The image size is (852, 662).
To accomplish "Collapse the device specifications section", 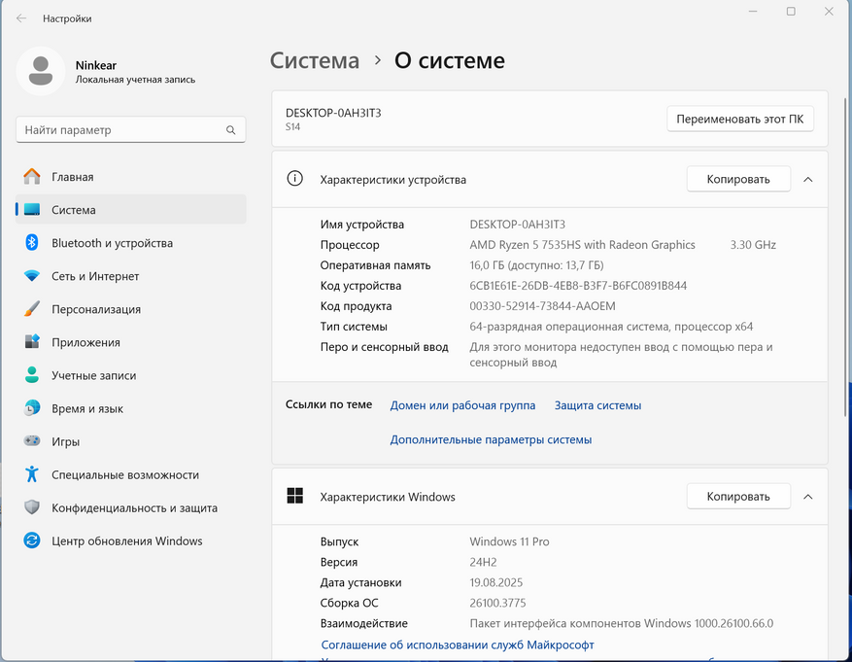I will (807, 179).
